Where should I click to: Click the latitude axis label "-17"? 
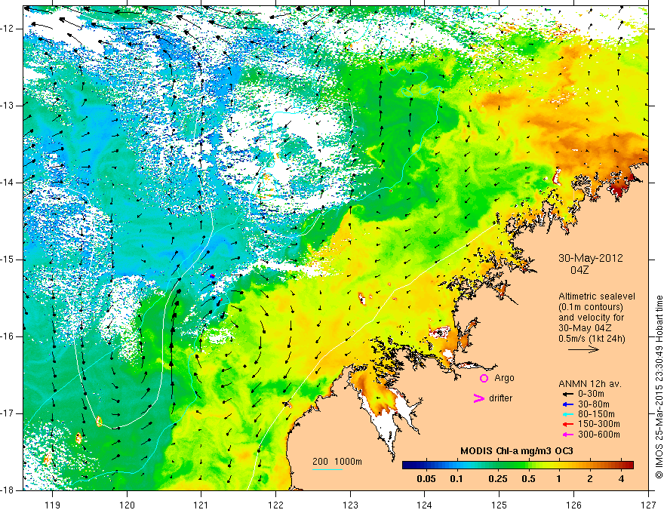8,413
